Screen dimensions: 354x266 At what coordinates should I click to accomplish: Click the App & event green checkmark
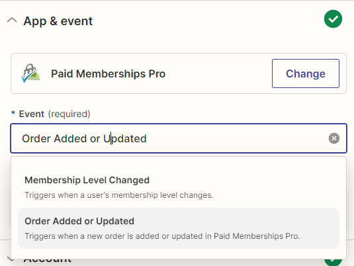(x=333, y=19)
